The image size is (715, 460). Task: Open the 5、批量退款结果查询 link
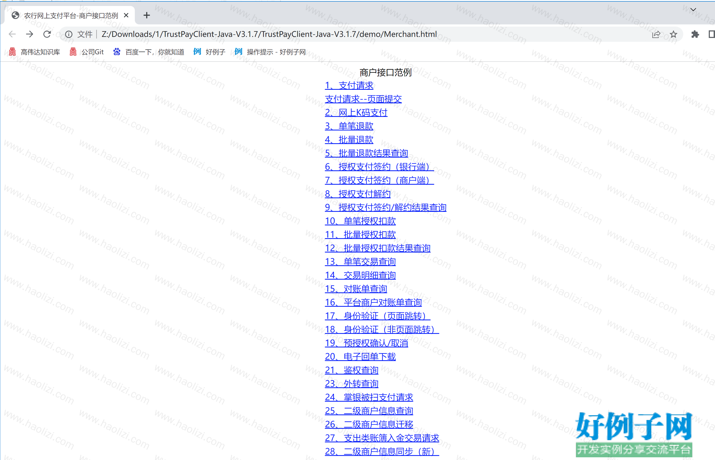[x=366, y=153]
